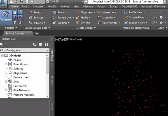The height and width of the screenshot is (116, 168).
Task: Click the Corridor icon in ribbon
Action: (x=78, y=23)
